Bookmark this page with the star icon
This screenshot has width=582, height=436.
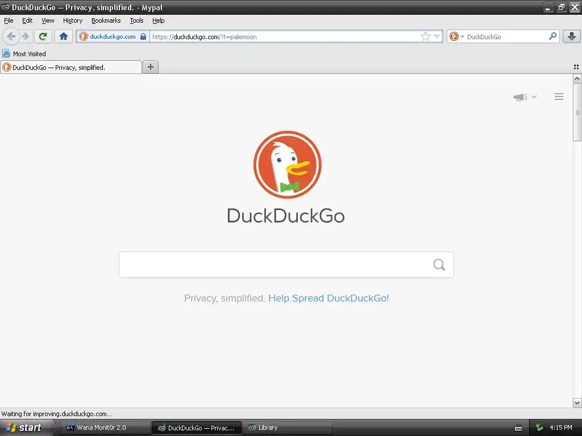425,36
